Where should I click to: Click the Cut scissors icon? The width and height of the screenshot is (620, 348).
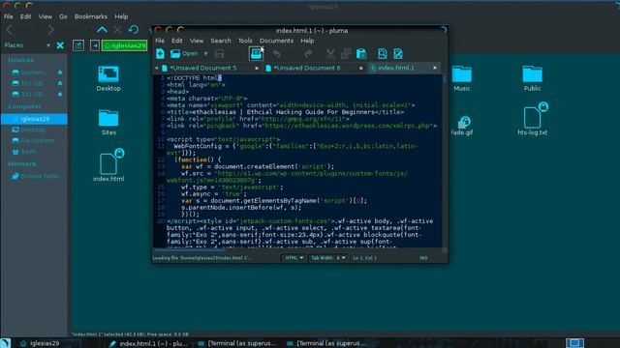click(330, 54)
